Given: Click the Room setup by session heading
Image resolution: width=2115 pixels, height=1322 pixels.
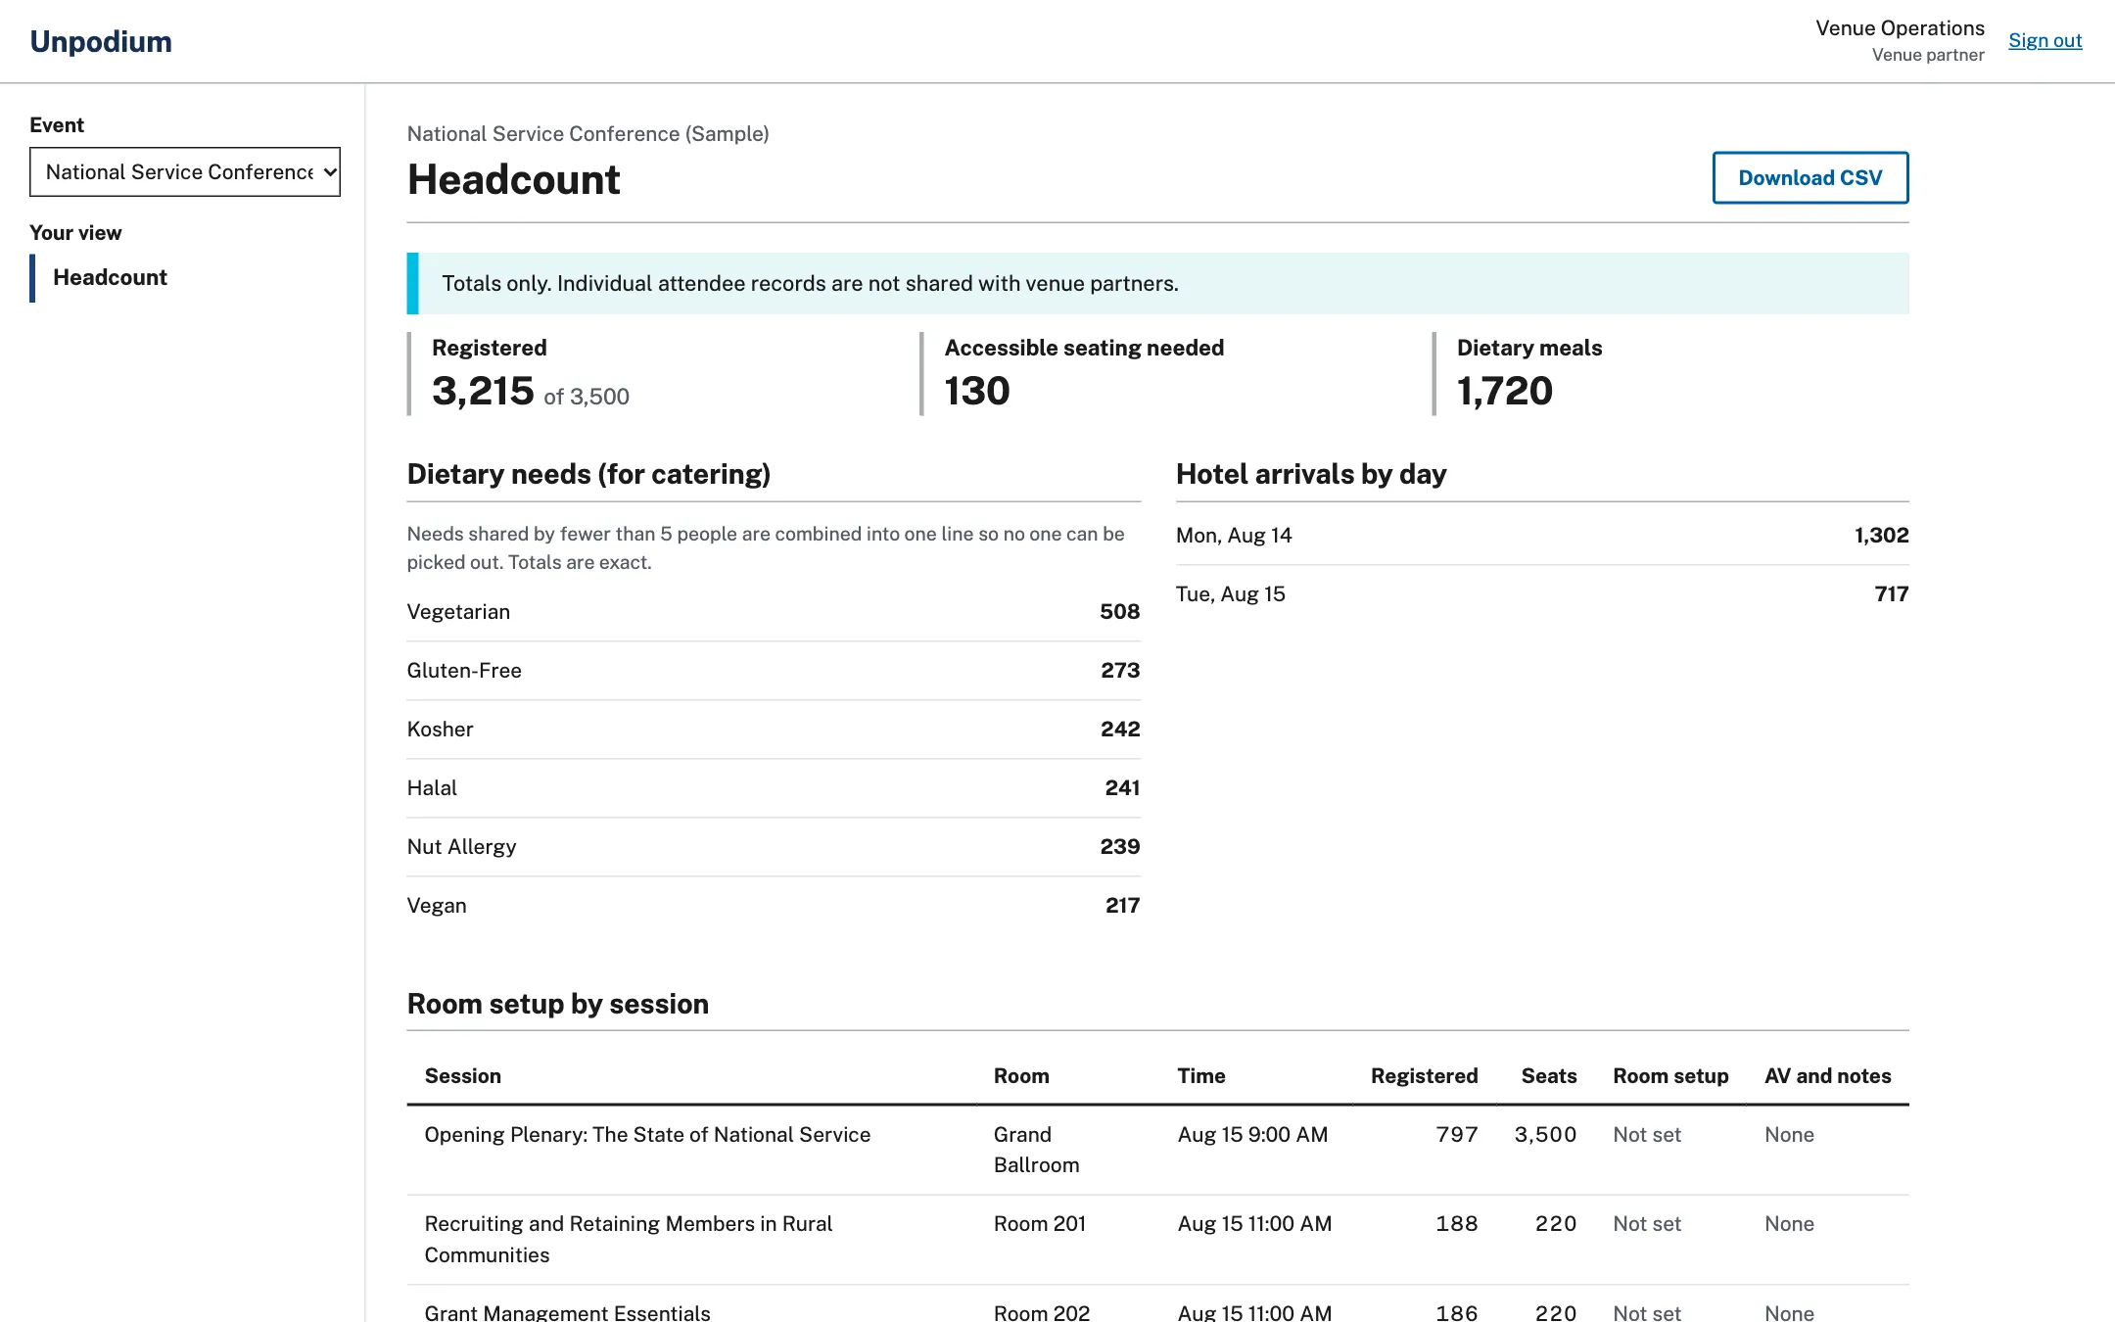Looking at the screenshot, I should click(x=558, y=1004).
